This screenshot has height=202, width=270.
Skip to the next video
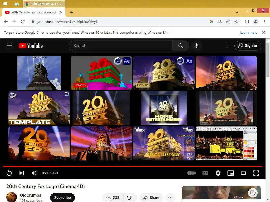click(x=22, y=173)
